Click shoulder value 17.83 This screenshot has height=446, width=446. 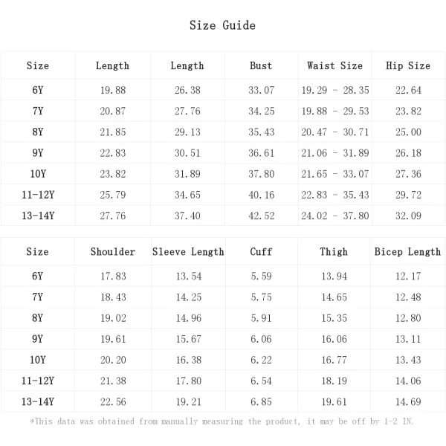tap(113, 277)
